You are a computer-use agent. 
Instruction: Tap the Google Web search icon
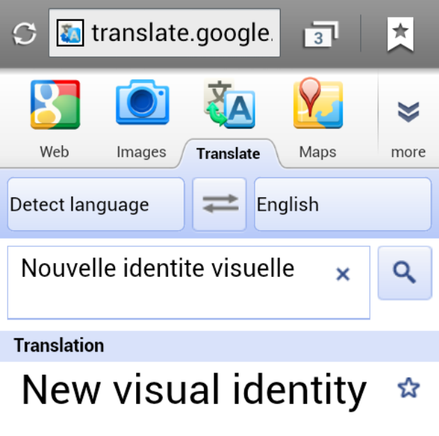tap(55, 105)
